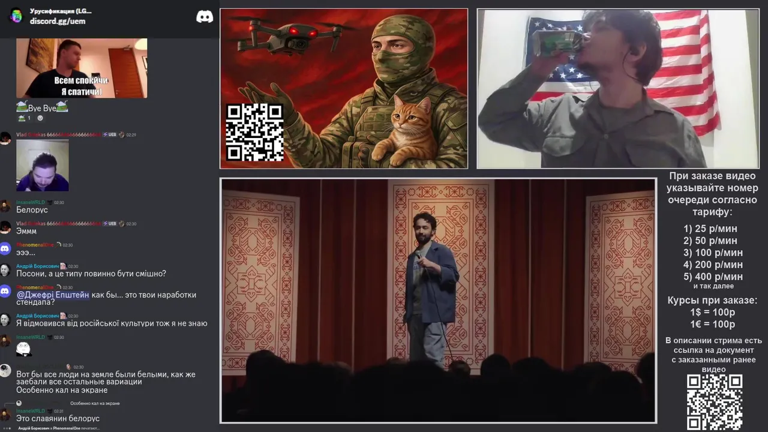Click the stand-up comedian video

(439, 301)
